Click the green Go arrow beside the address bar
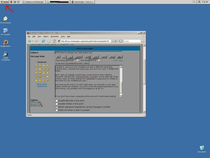Screen dimensions: 210x158 (x=116, y=41)
